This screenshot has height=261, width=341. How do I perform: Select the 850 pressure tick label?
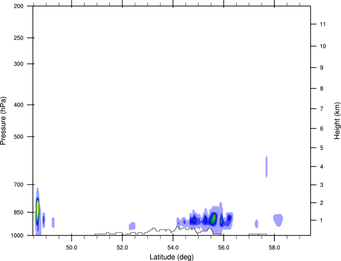(18, 212)
